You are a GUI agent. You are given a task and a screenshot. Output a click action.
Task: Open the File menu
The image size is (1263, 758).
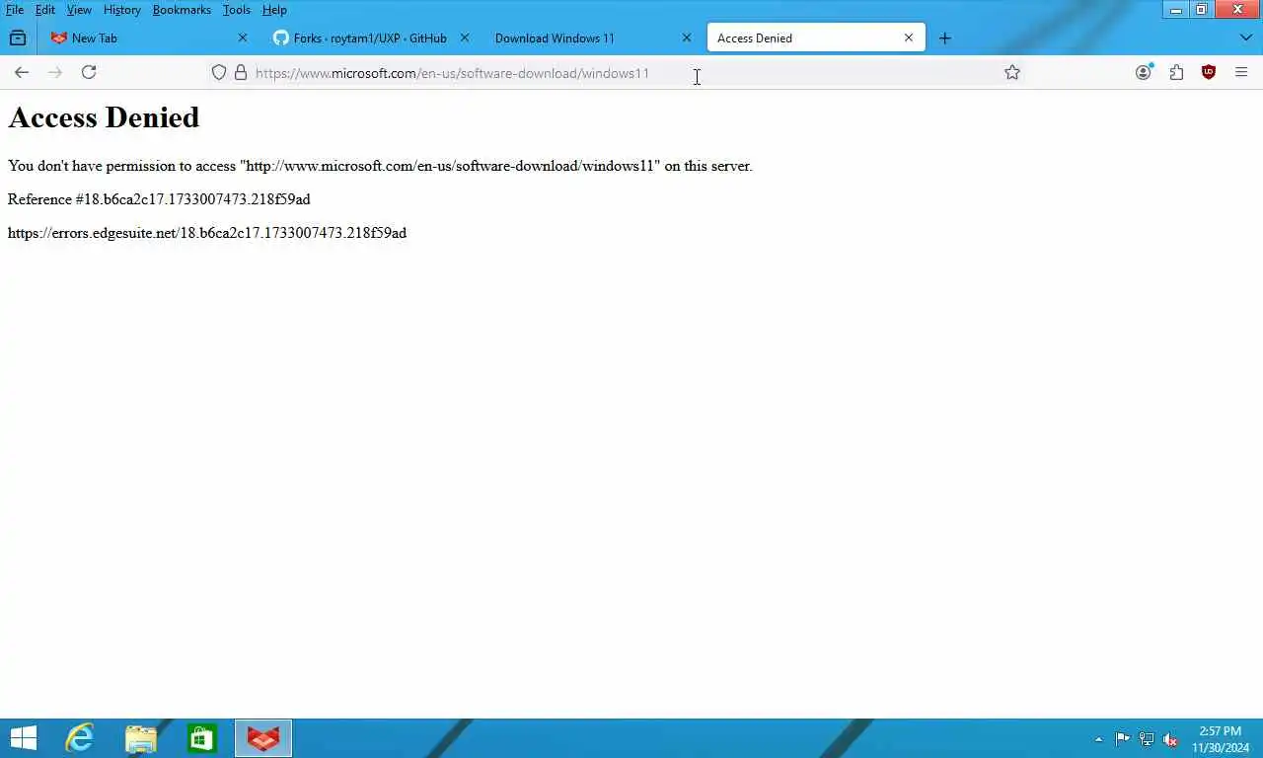[15, 10]
